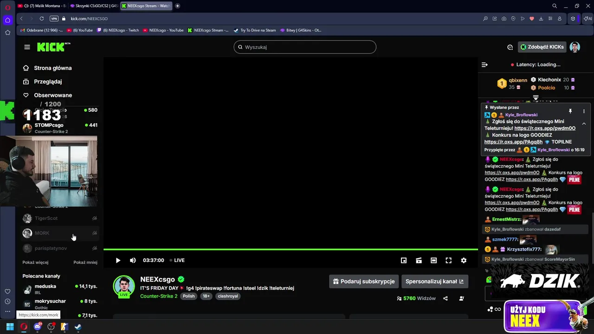Image resolution: width=594 pixels, height=334 pixels.
Task: Click Spersonalizuj kanał button
Action: click(x=434, y=281)
